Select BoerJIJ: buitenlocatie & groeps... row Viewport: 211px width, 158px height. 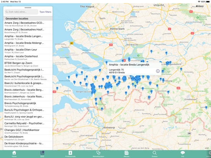point(28,84)
